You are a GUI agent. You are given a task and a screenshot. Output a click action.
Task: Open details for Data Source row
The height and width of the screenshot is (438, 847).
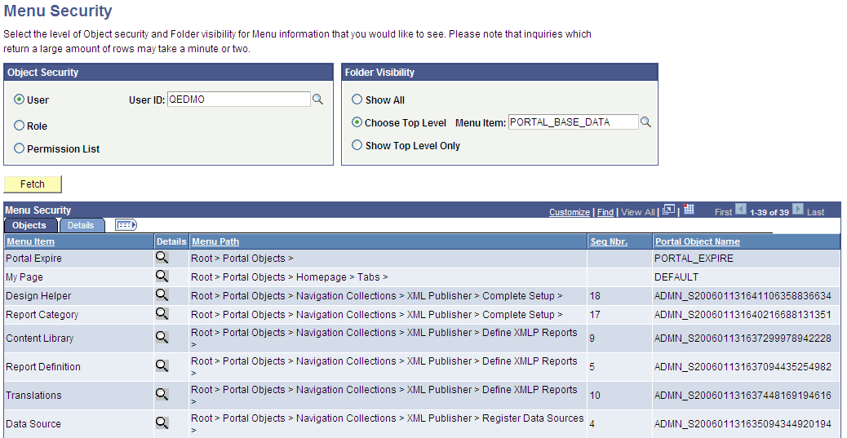coord(162,423)
